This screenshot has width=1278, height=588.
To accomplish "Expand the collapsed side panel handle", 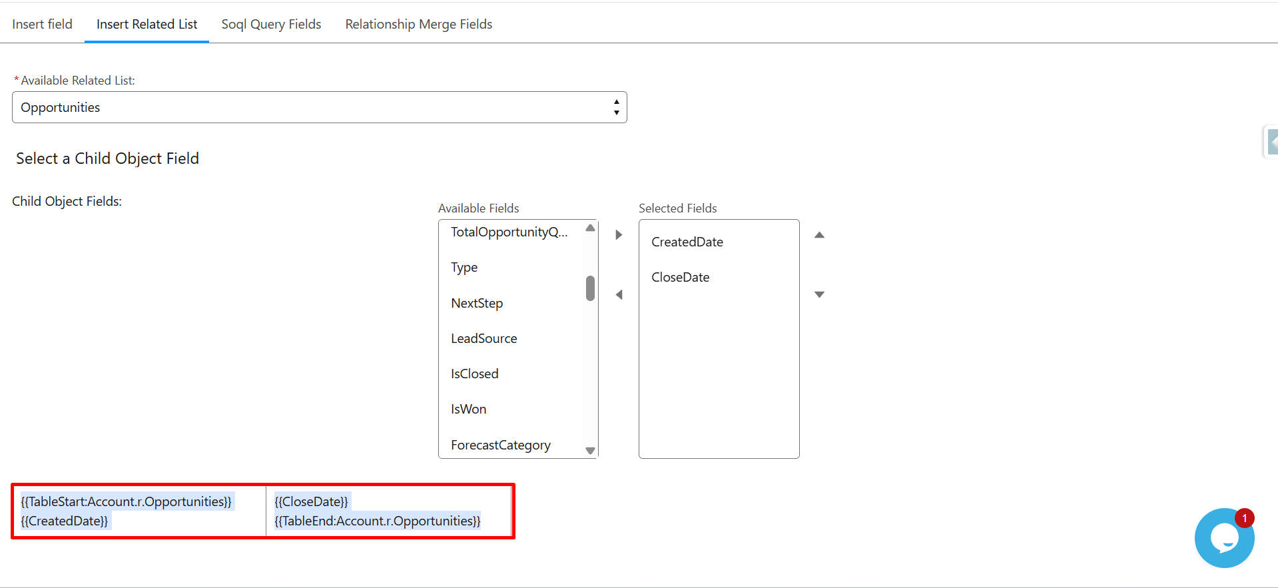I will coord(1271,142).
